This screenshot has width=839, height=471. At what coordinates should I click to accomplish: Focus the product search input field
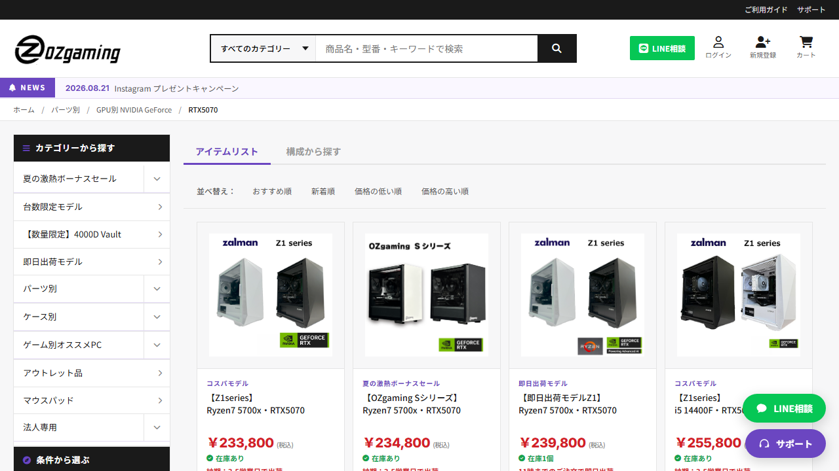pos(427,48)
